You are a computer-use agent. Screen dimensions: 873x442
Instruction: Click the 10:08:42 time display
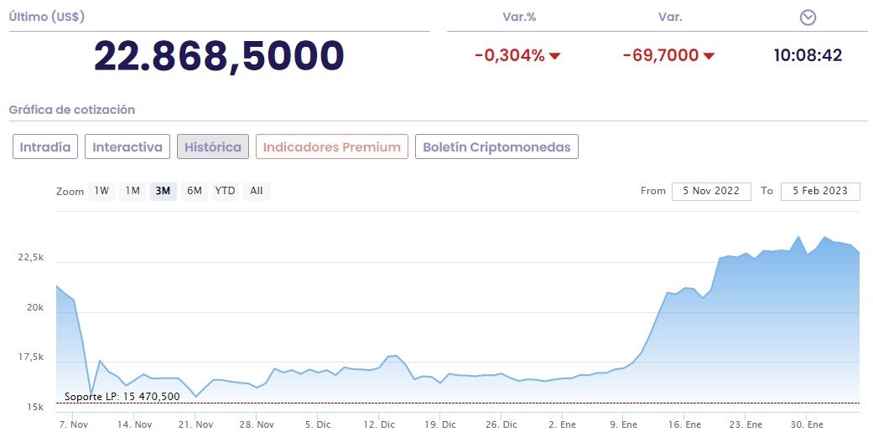pos(808,56)
